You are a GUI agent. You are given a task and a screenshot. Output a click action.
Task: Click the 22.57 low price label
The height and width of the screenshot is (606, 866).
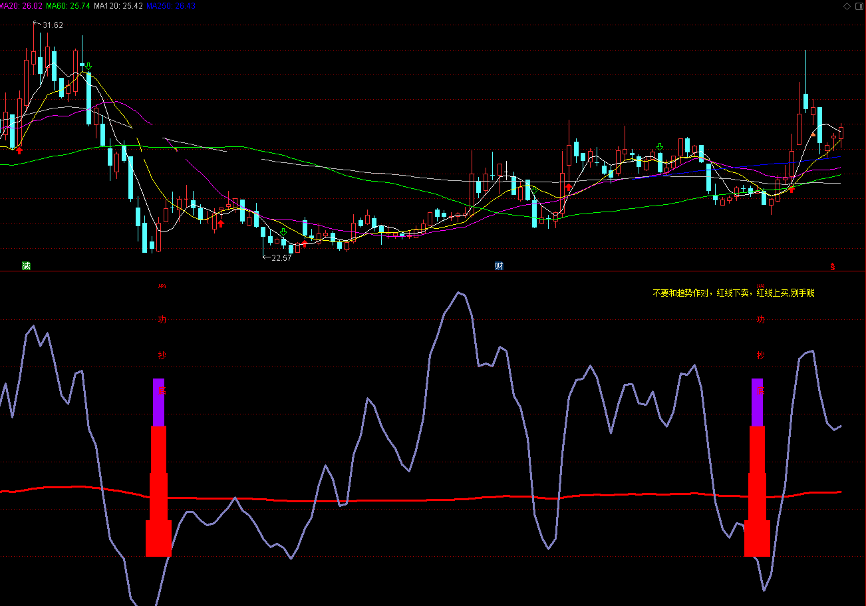[282, 258]
